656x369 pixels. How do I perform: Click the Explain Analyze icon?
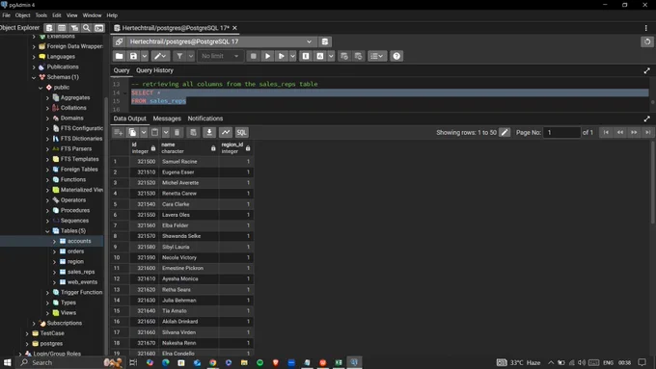[x=320, y=56]
